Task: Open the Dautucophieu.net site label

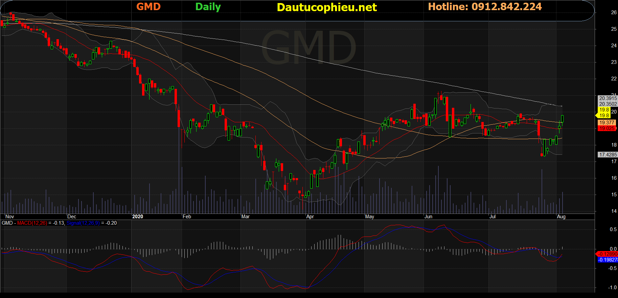Action: (327, 7)
